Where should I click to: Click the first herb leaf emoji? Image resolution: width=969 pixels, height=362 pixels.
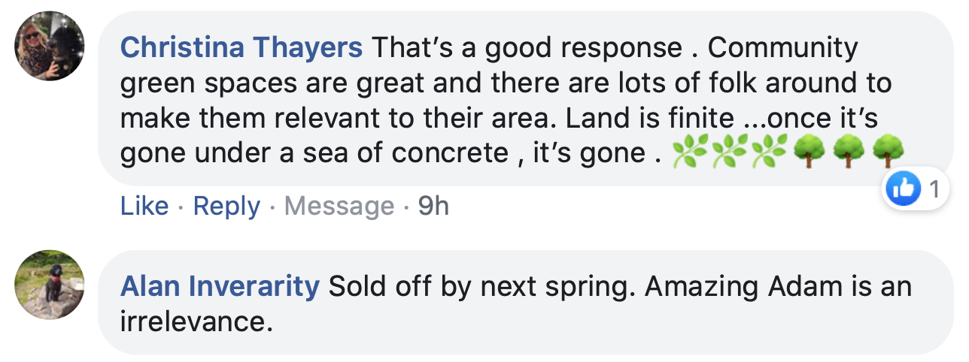(x=688, y=153)
